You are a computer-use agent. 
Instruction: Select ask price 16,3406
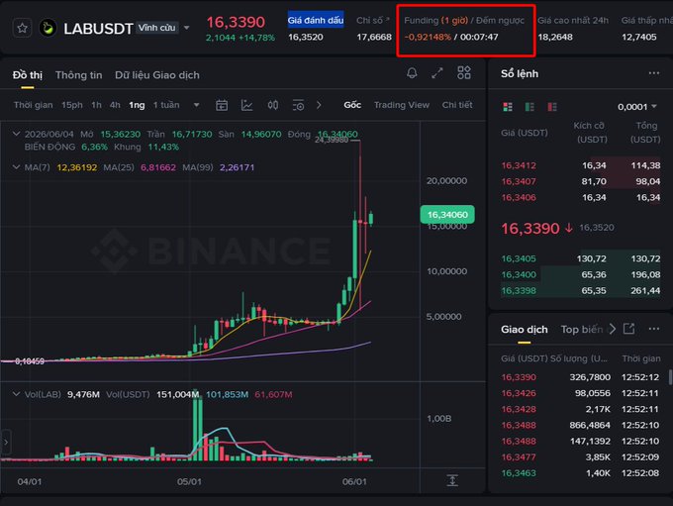pos(519,198)
